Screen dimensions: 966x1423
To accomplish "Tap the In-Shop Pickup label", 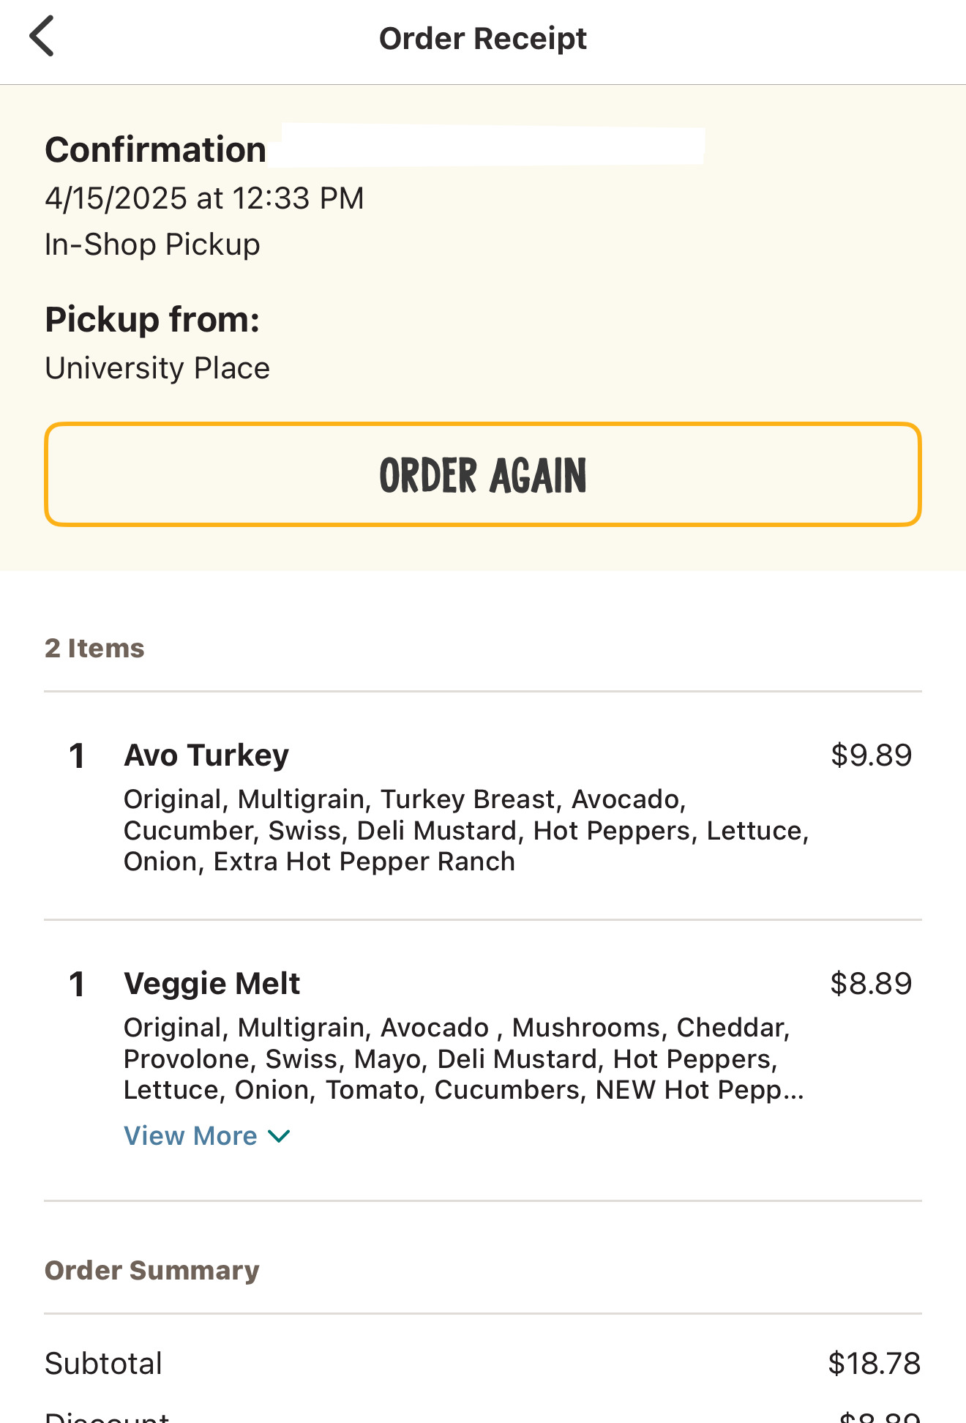I will [152, 244].
